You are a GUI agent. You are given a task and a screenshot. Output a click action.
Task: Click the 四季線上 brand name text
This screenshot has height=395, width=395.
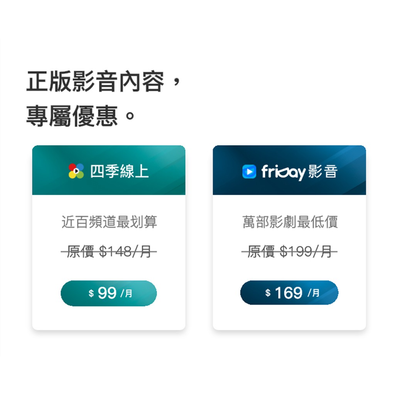(x=120, y=171)
